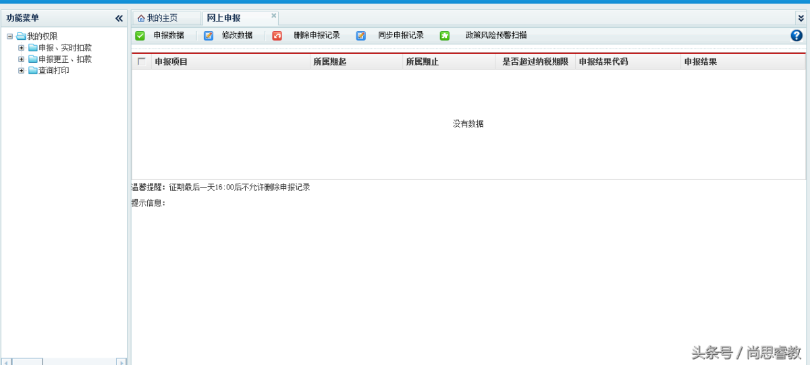810x365 pixels.
Task: Open the tab list dropdown arrow
Action: coord(801,18)
